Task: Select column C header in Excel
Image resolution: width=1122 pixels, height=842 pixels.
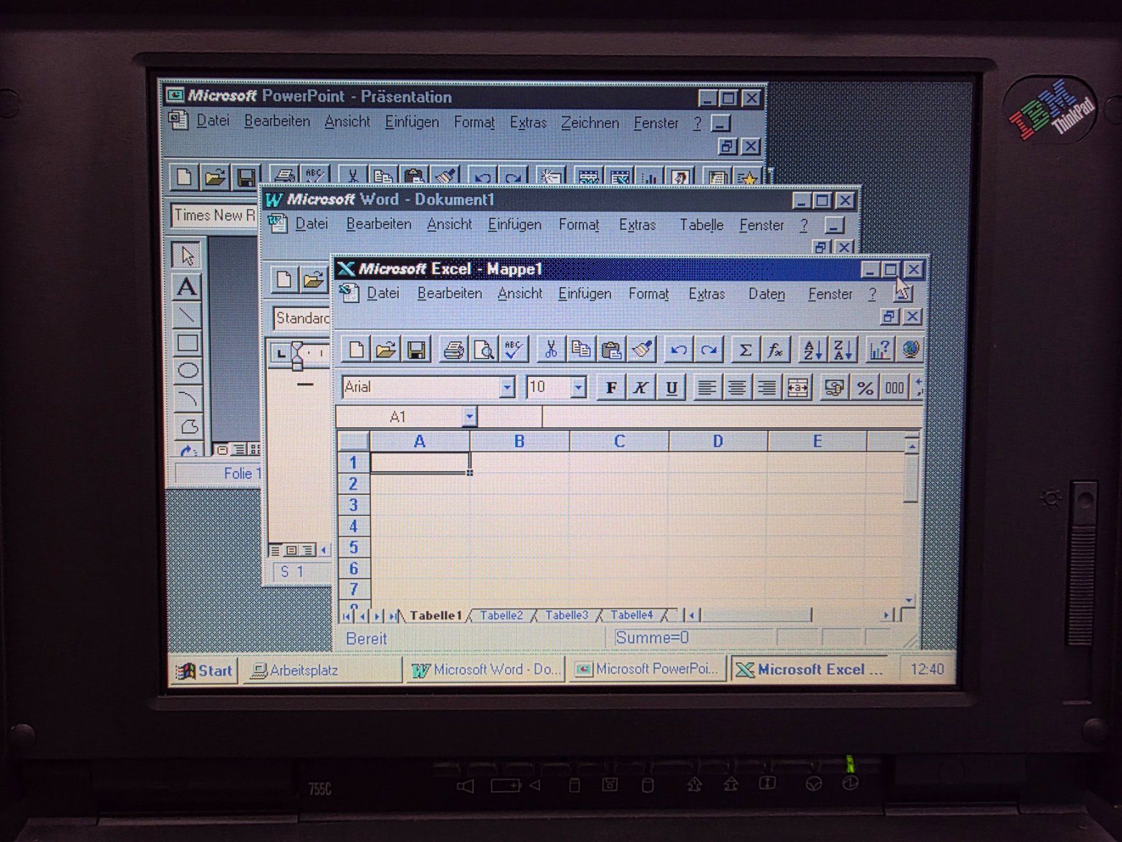Action: [x=619, y=442]
